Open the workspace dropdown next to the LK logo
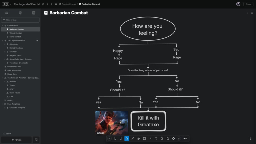 click(10, 4)
